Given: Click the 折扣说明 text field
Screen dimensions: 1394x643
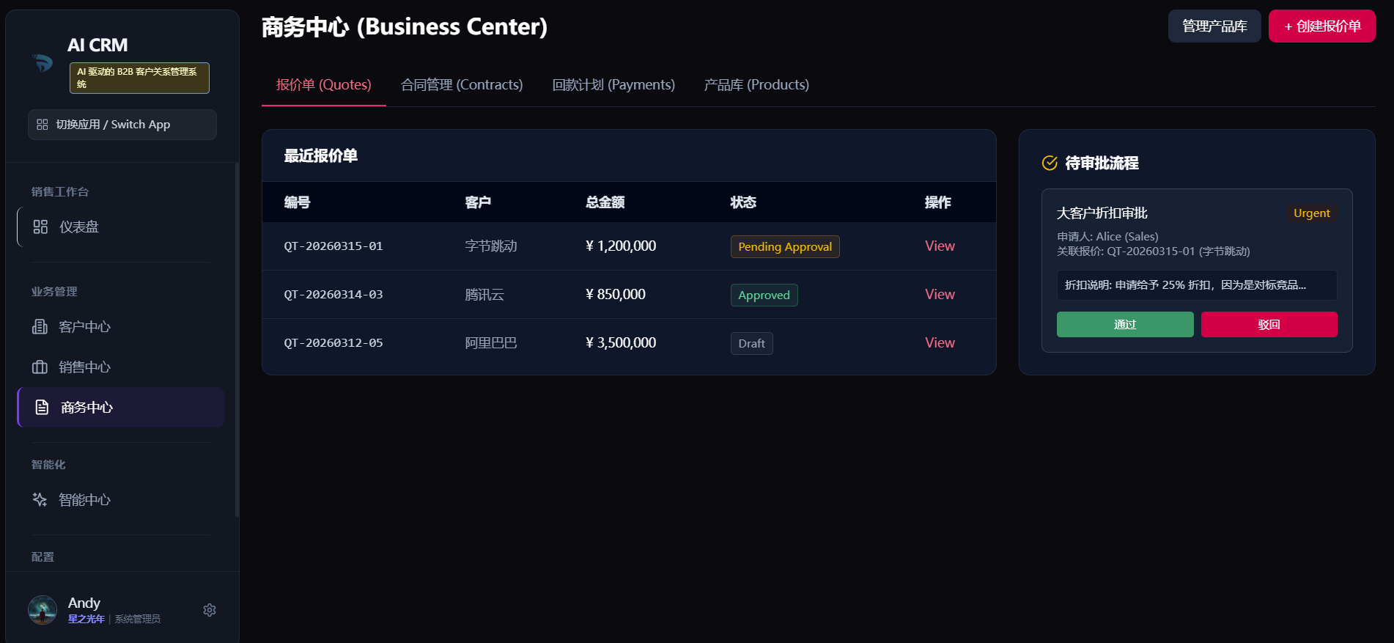Looking at the screenshot, I should [x=1196, y=285].
